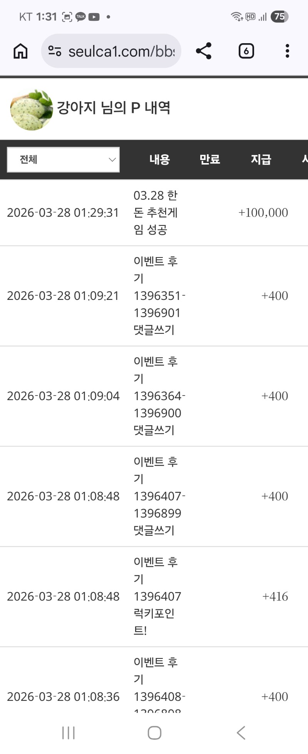
Task: Tap the Android recent apps button
Action: 69,732
